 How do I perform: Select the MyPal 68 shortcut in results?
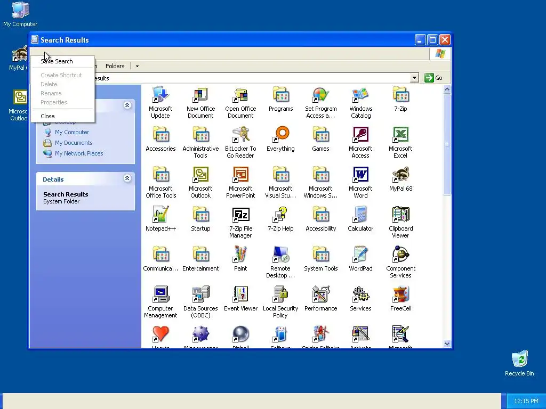(401, 179)
